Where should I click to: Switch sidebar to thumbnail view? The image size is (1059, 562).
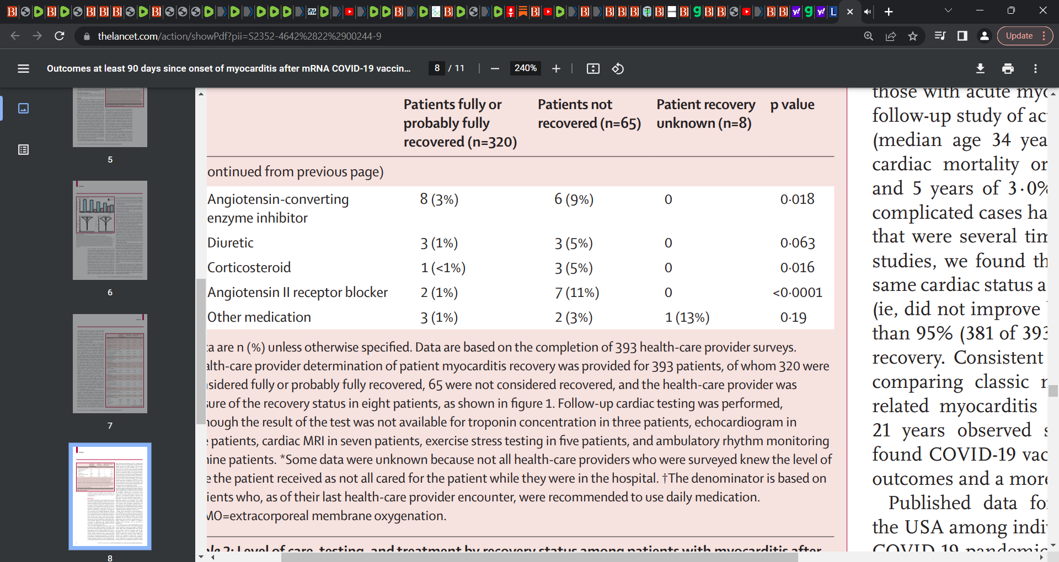pyautogui.click(x=23, y=108)
